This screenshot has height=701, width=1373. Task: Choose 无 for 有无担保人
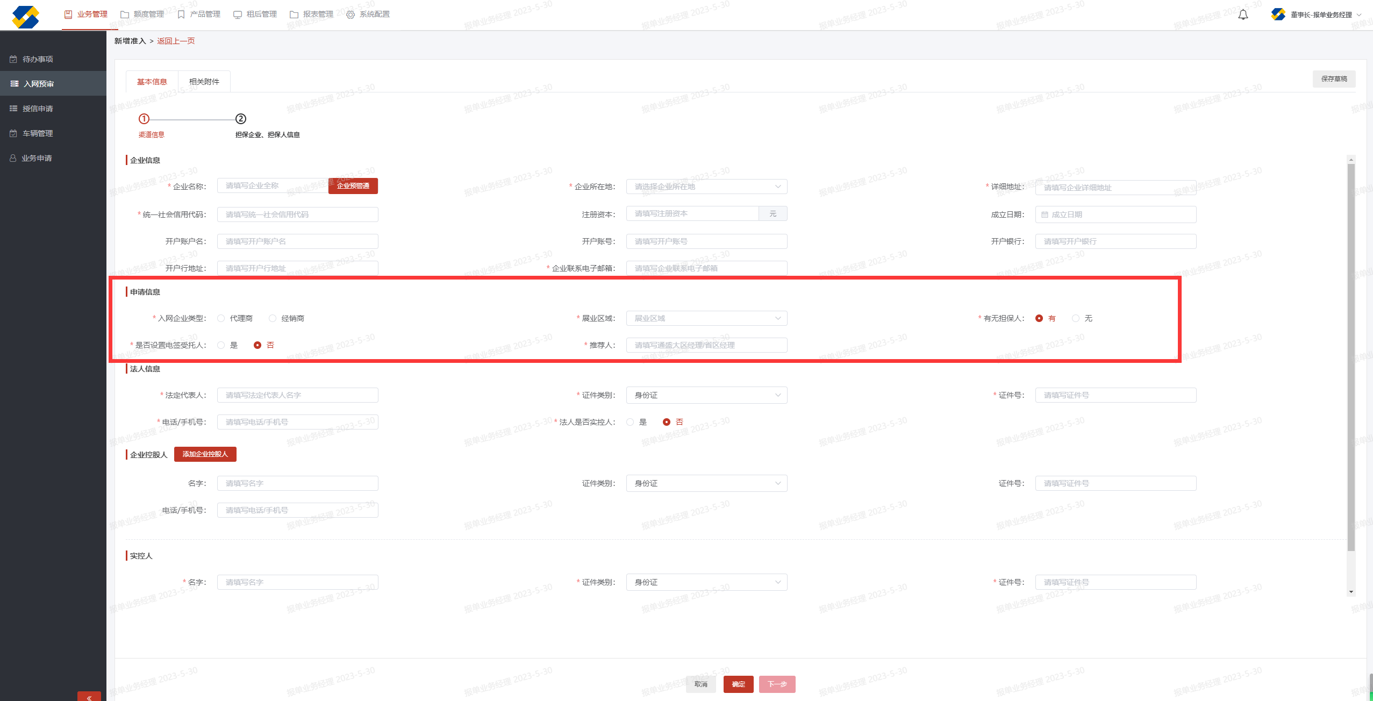click(x=1076, y=318)
